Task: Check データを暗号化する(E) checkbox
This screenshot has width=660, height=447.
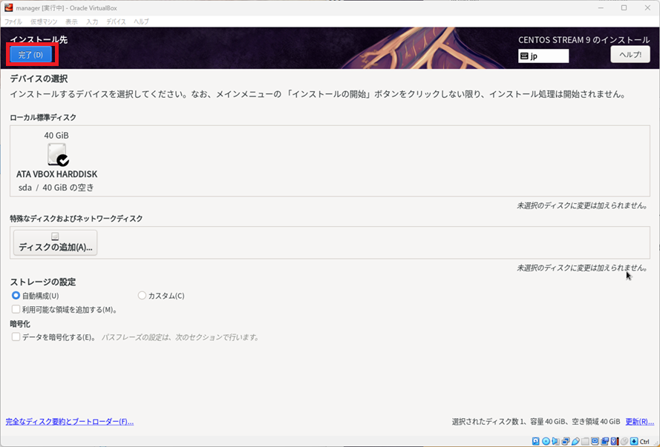Action: tap(16, 337)
